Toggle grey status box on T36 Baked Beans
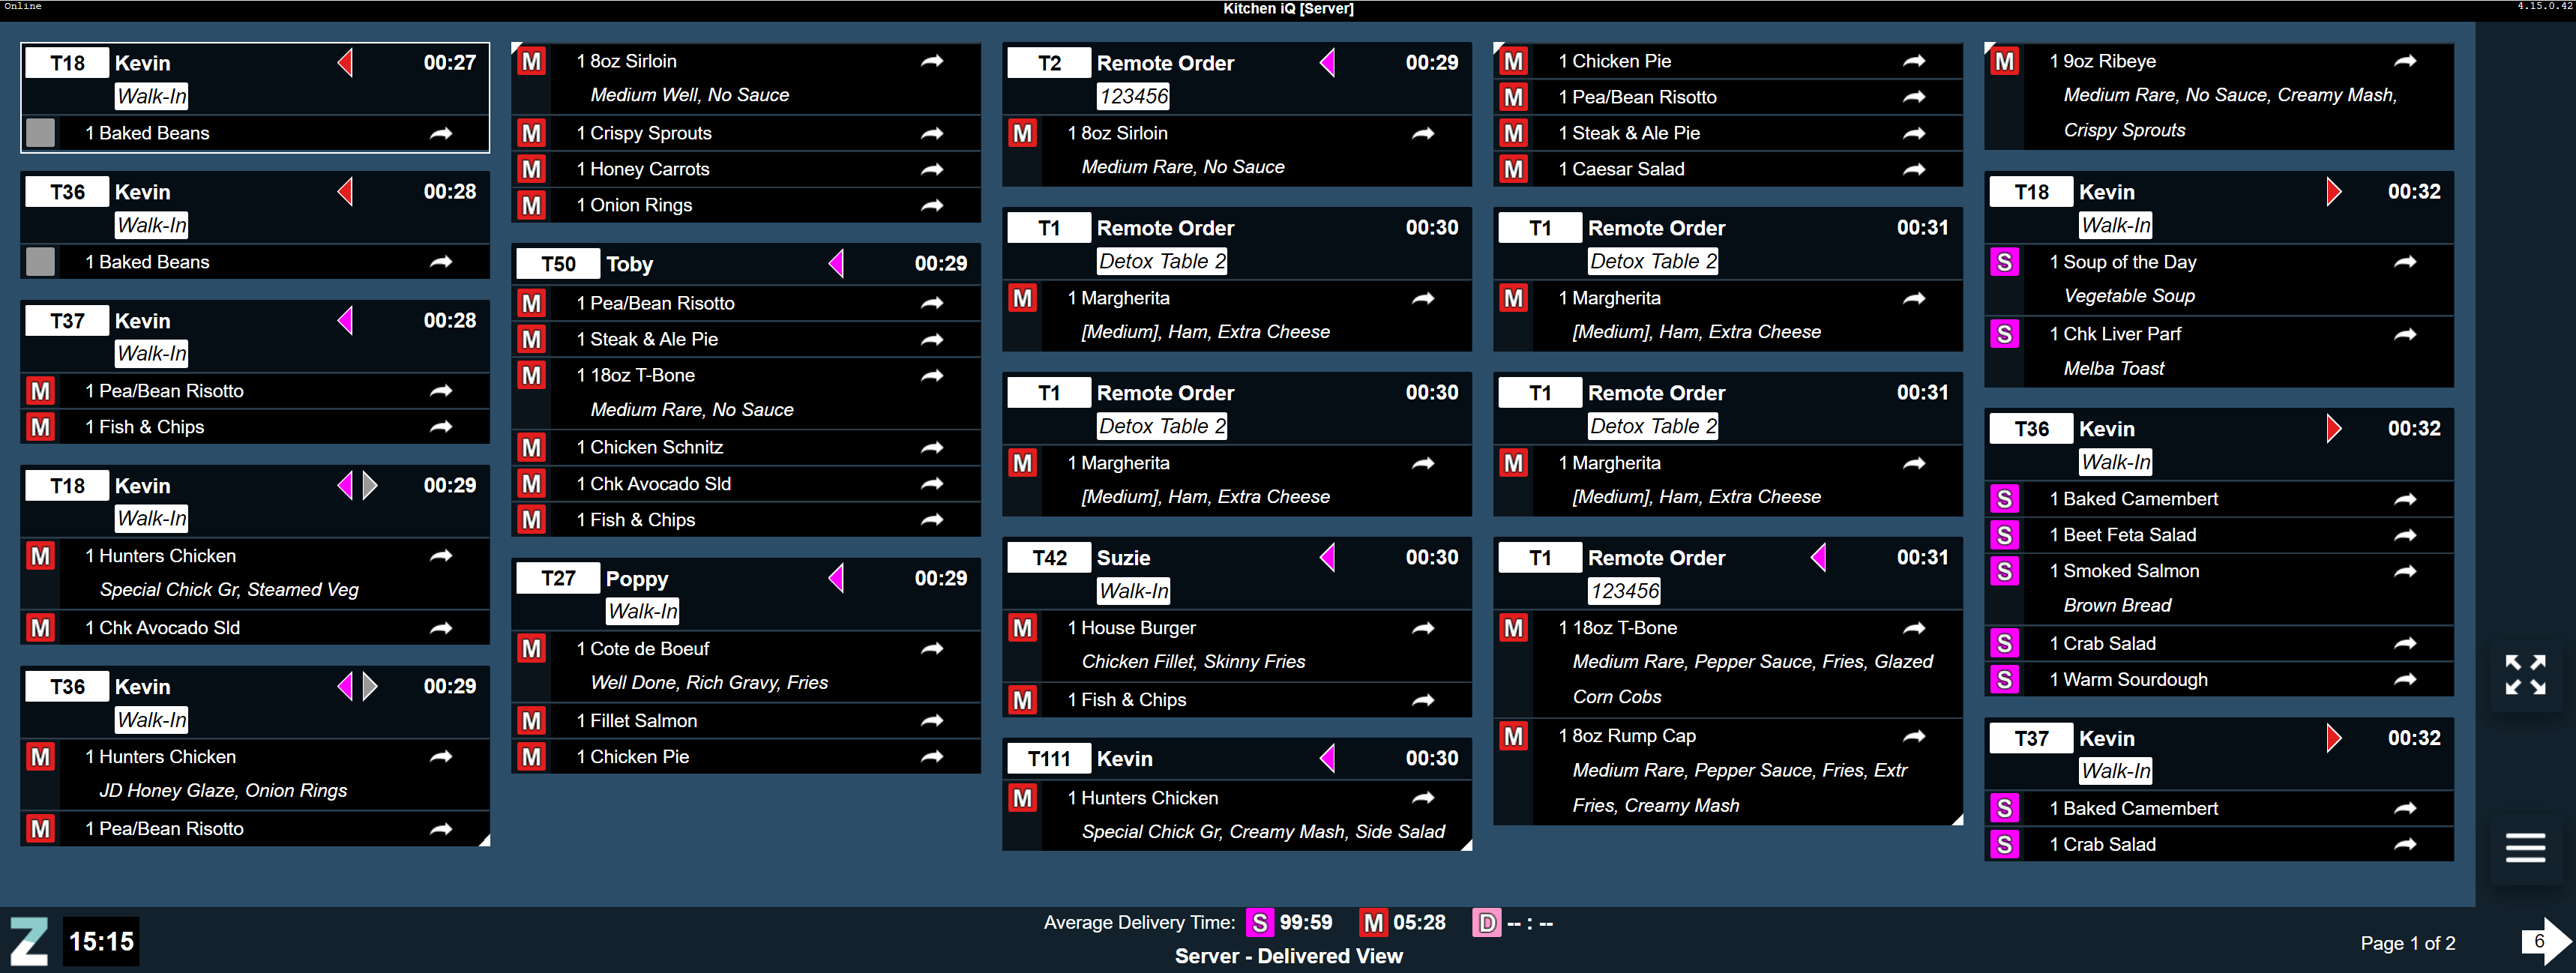 coord(40,262)
